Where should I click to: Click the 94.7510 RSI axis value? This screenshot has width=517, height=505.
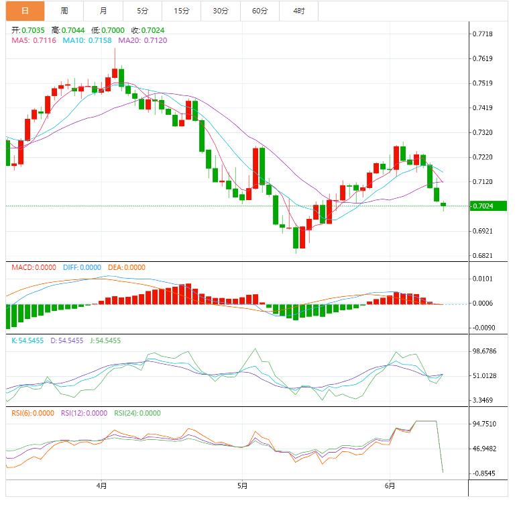tap(484, 424)
